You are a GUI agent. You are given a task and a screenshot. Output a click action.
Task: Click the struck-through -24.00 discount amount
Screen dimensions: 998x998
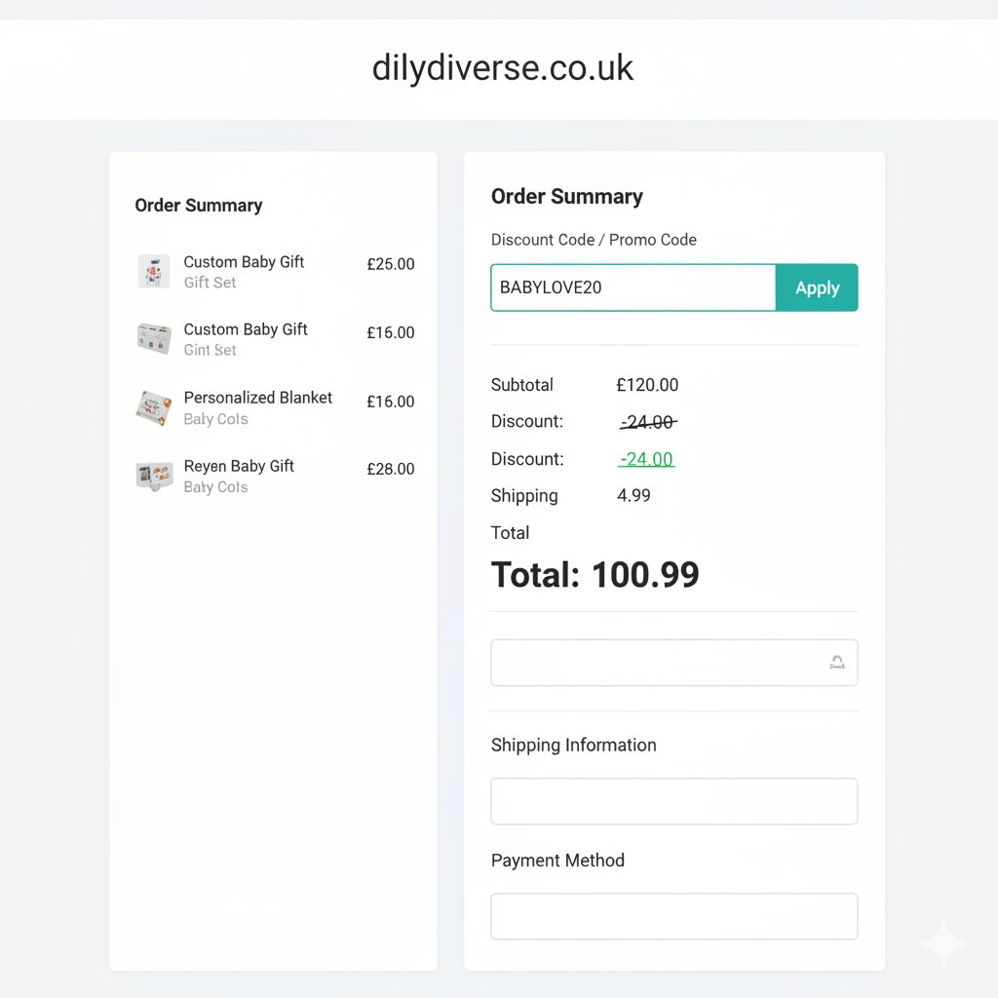click(x=649, y=422)
